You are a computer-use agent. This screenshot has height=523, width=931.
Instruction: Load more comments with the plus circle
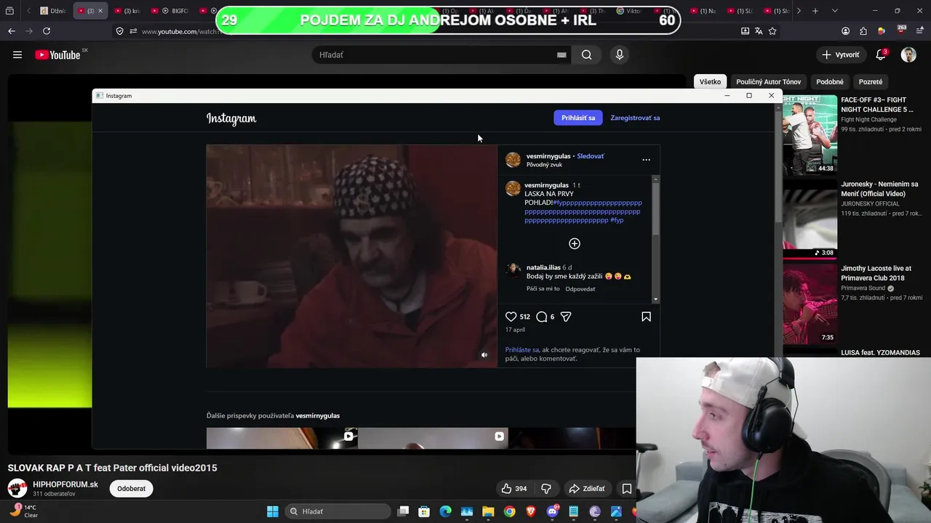(x=575, y=243)
